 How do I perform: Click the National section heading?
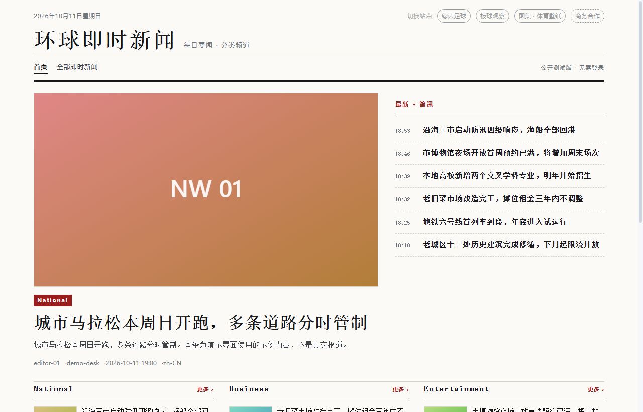coord(53,389)
